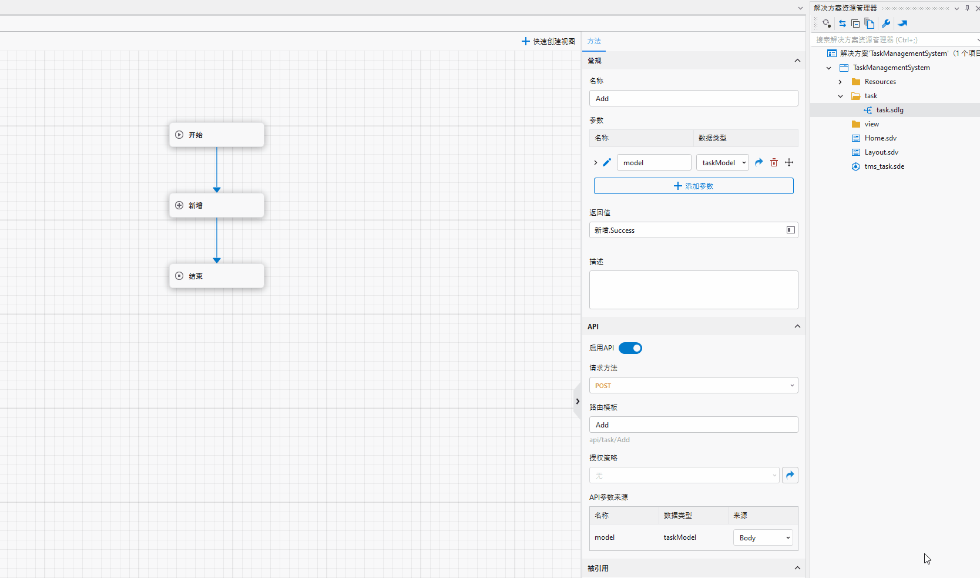Click the blue curved arrow toolbar icon

click(x=902, y=24)
